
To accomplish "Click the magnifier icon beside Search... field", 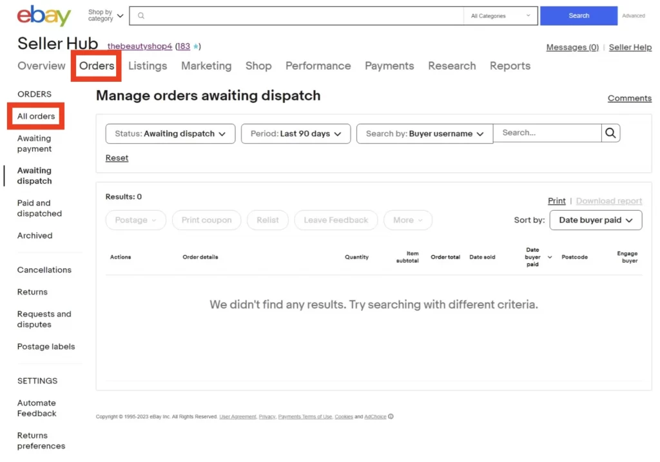I will click(x=610, y=133).
